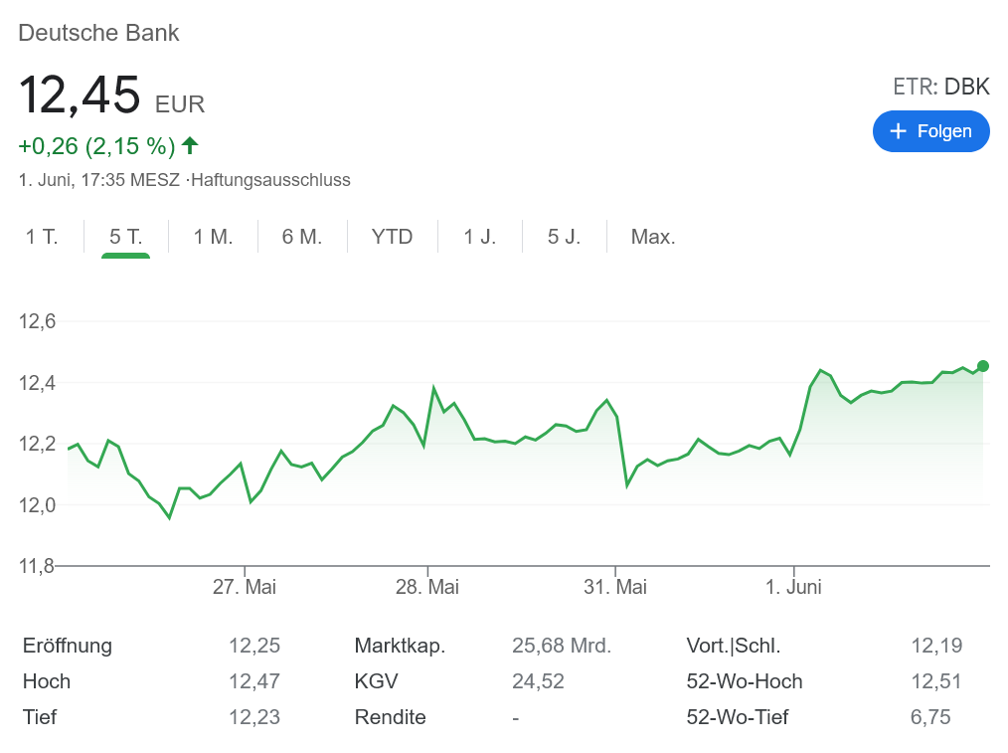Click the Folgen follow button

pos(930,131)
